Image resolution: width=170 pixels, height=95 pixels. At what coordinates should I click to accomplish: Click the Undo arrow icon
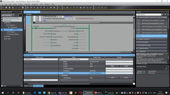16,8
